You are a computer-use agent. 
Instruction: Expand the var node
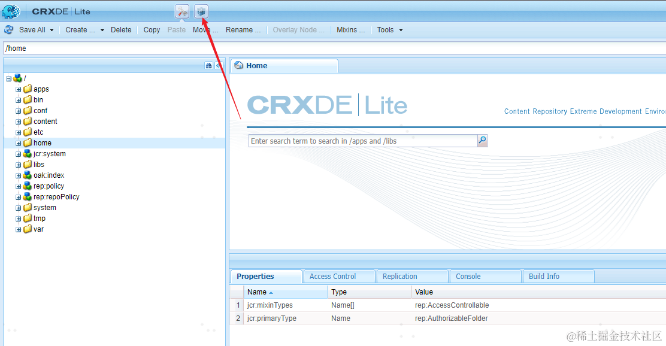[x=18, y=229]
